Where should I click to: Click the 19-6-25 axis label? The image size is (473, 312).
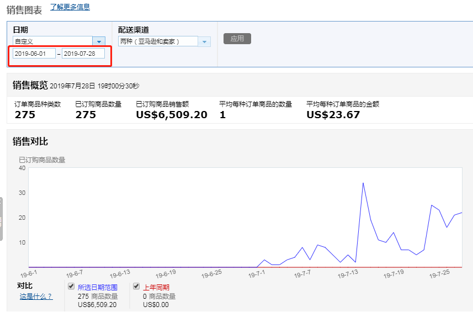tap(211, 274)
